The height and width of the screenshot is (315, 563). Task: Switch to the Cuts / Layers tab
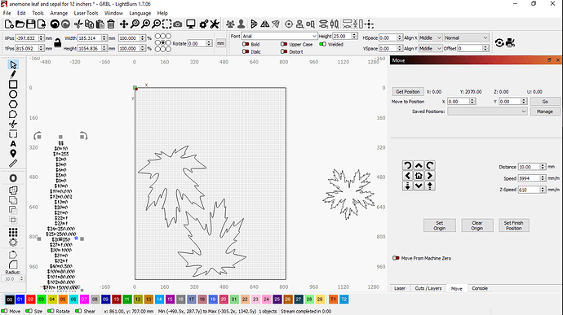point(428,288)
